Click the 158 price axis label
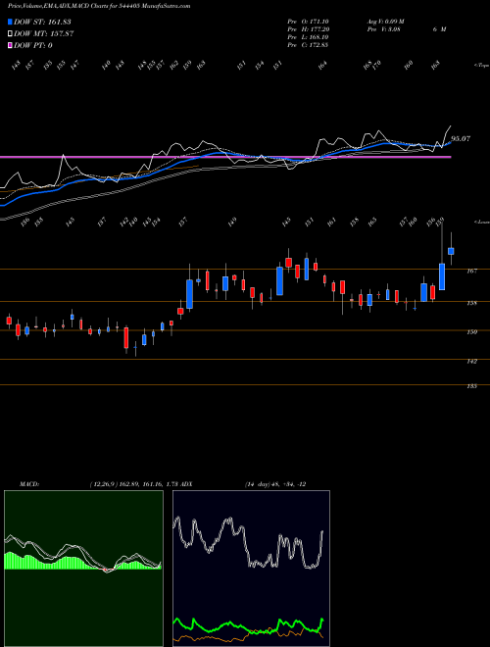Screen dimensions: 490x647 (472, 303)
